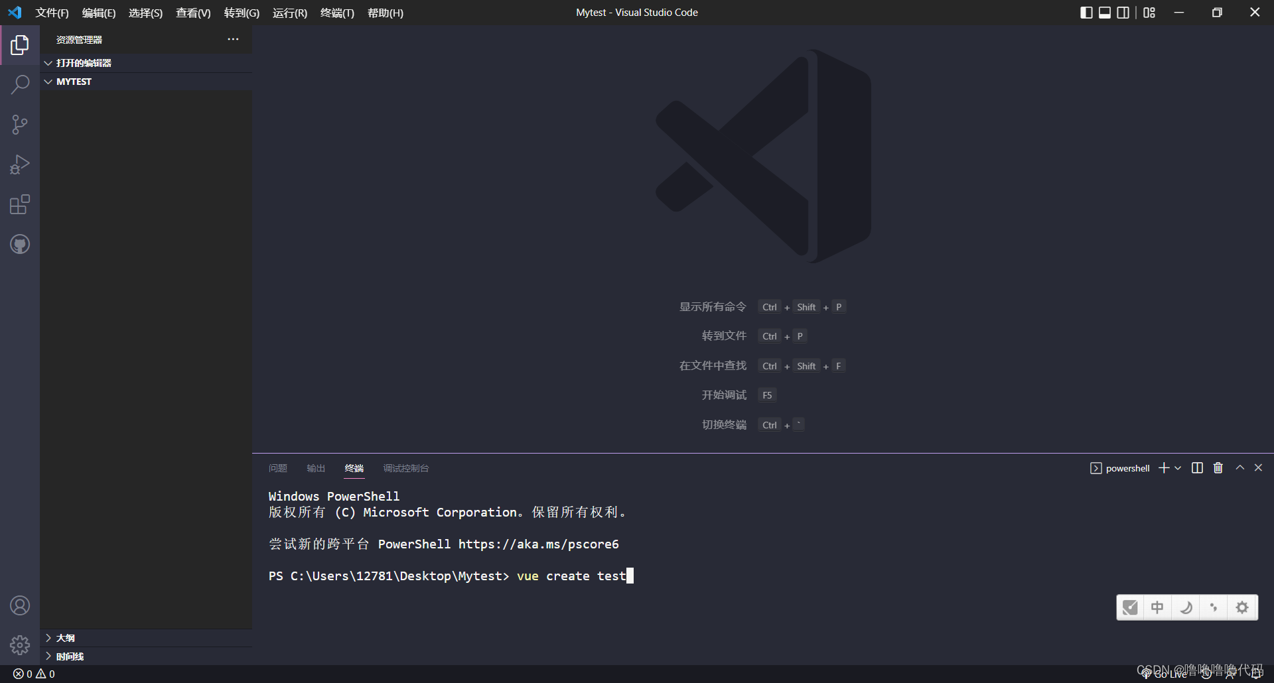Collapse the 打开的编辑器 section
This screenshot has height=683, width=1274.
(x=146, y=63)
